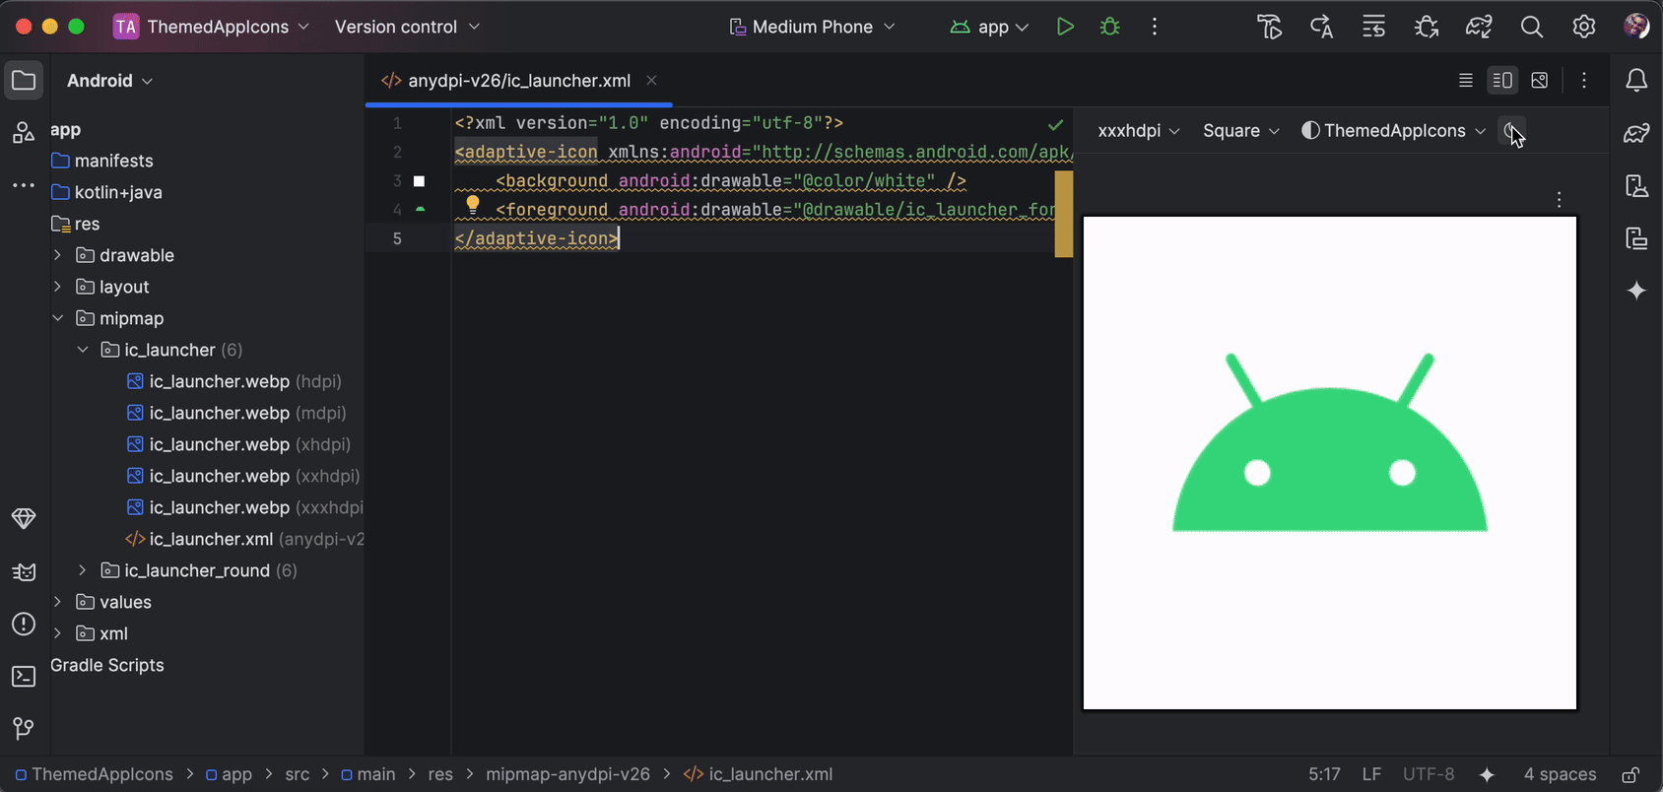The width and height of the screenshot is (1663, 792).
Task: Open Search Everywhere with the magnifier icon
Action: click(x=1532, y=27)
